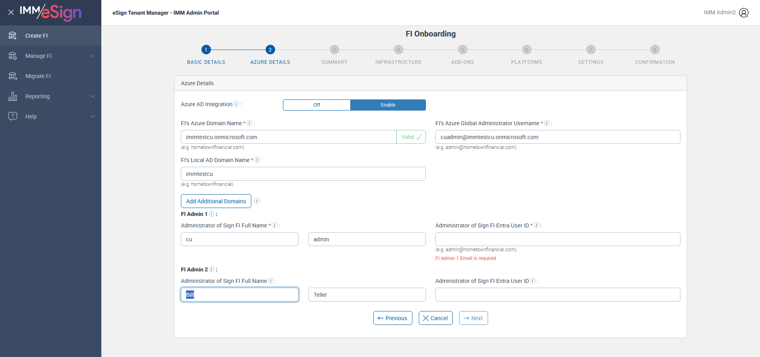
Task: Turn Azure AD Integration Off
Action: (317, 105)
